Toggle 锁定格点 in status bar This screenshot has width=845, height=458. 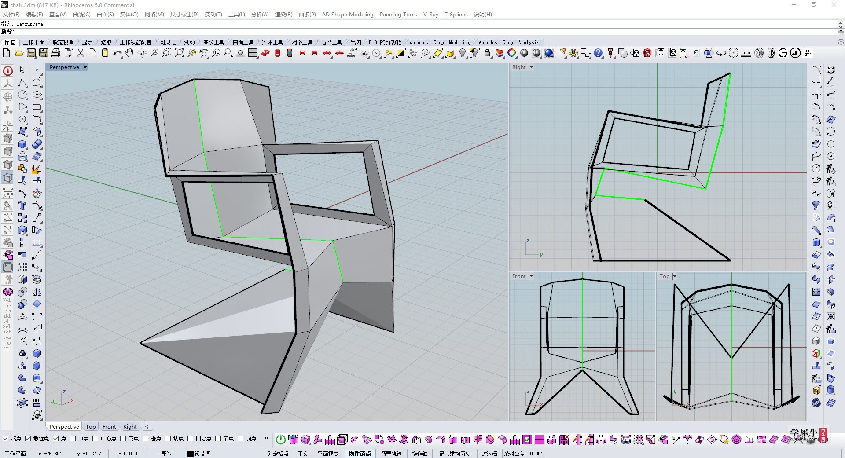click(x=278, y=454)
